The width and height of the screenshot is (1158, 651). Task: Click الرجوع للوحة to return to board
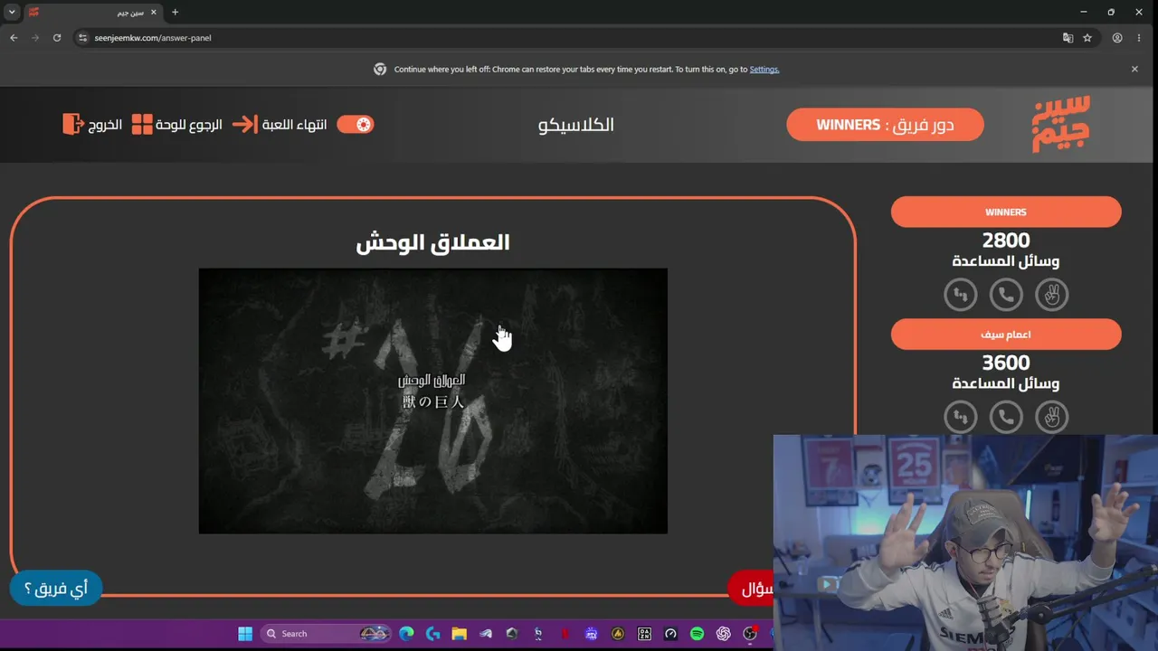coord(189,125)
